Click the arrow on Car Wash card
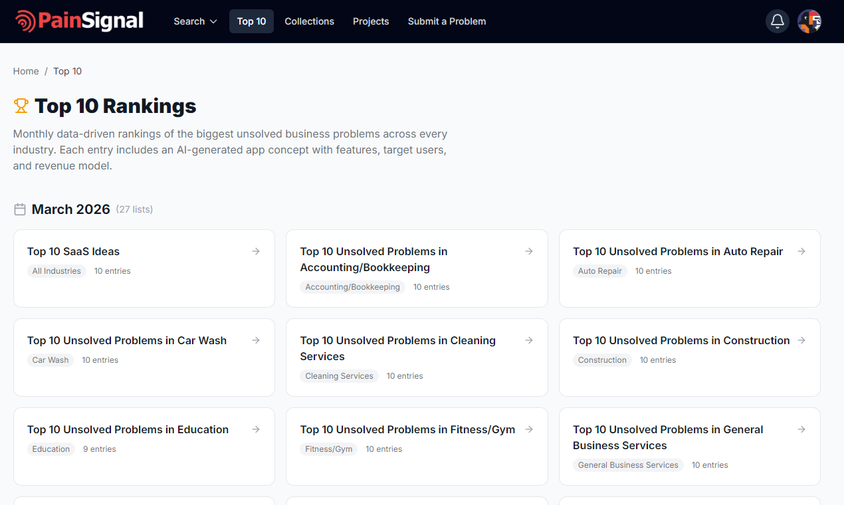The width and height of the screenshot is (844, 505). pos(256,340)
